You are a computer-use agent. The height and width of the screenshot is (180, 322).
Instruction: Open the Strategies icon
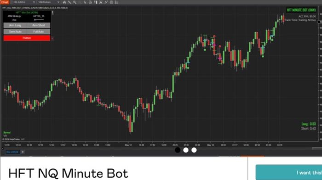(111, 2)
